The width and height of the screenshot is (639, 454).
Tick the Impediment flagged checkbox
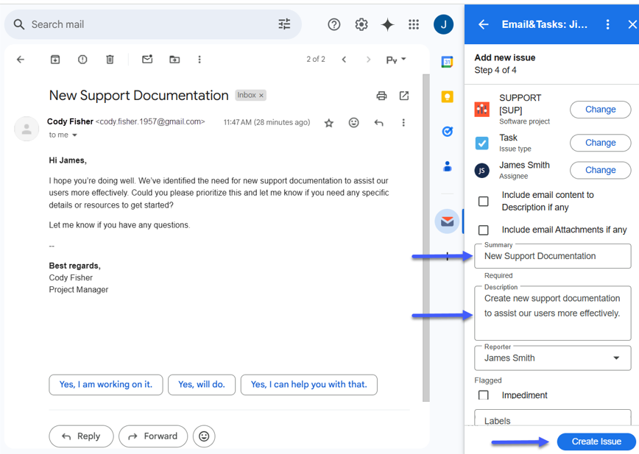coord(484,395)
